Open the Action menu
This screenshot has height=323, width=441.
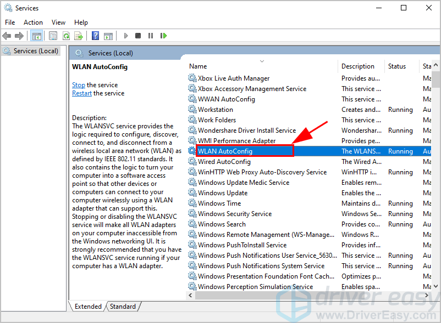coord(33,22)
